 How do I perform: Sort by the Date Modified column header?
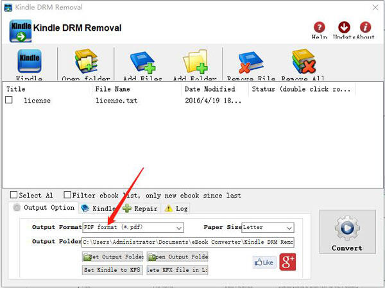pos(215,89)
